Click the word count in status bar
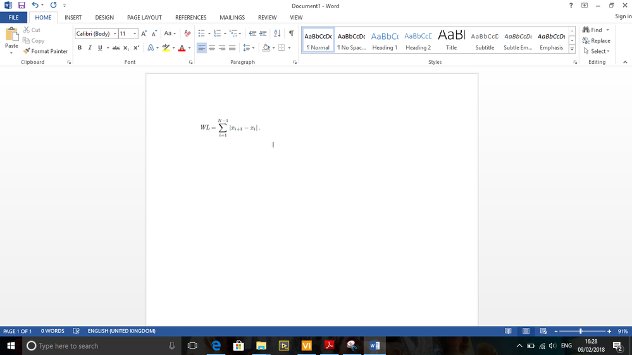Viewport: 632px width, 355px height. (x=53, y=331)
